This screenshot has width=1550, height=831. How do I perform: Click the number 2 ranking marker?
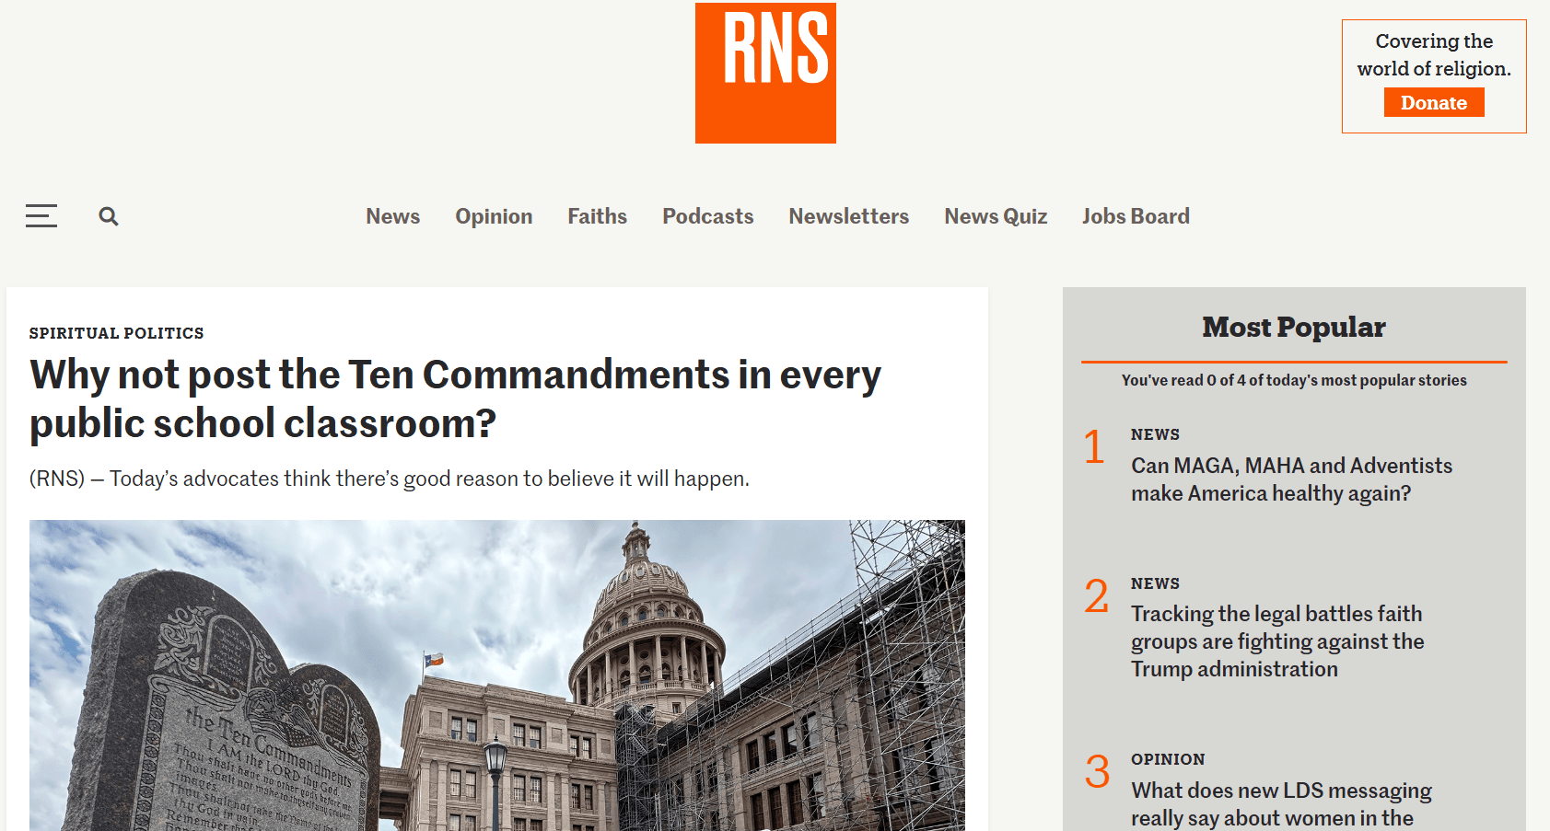pos(1096,596)
